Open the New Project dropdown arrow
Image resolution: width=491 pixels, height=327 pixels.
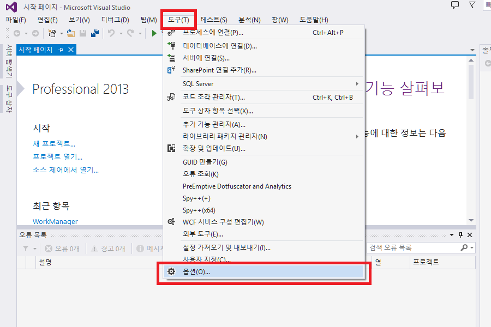click(x=61, y=33)
